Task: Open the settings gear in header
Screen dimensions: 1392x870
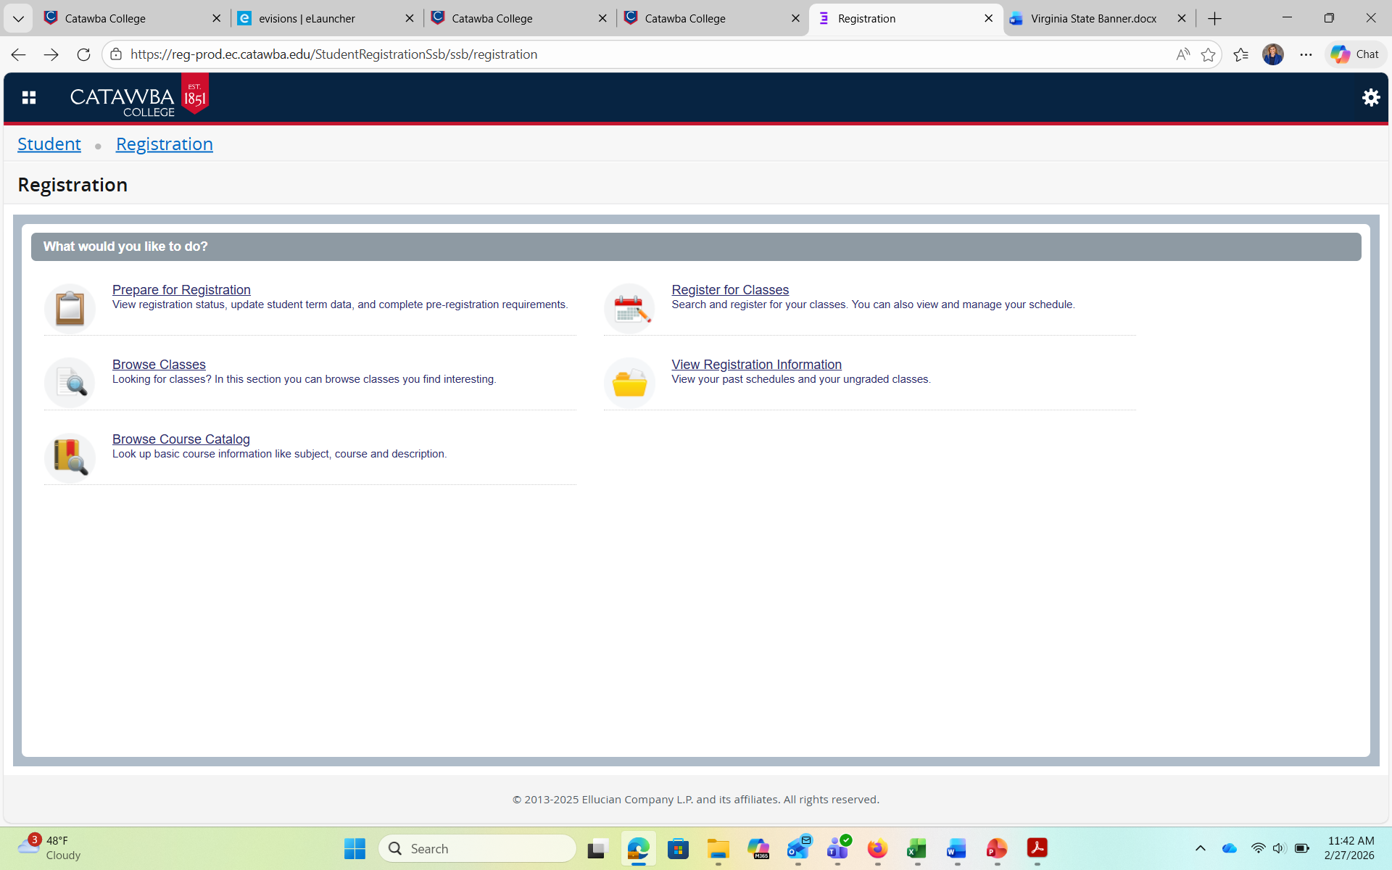Action: pyautogui.click(x=1370, y=97)
